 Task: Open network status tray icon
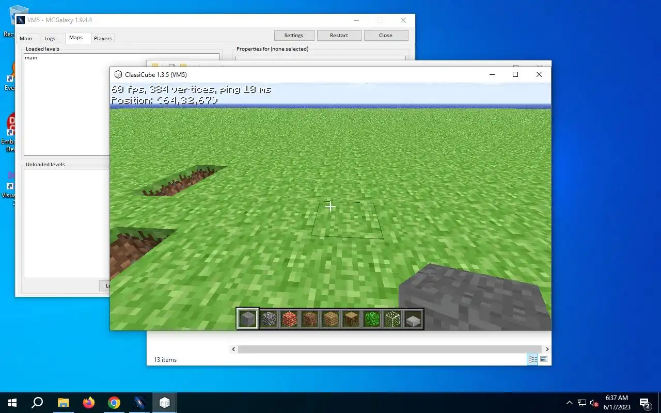click(x=582, y=403)
